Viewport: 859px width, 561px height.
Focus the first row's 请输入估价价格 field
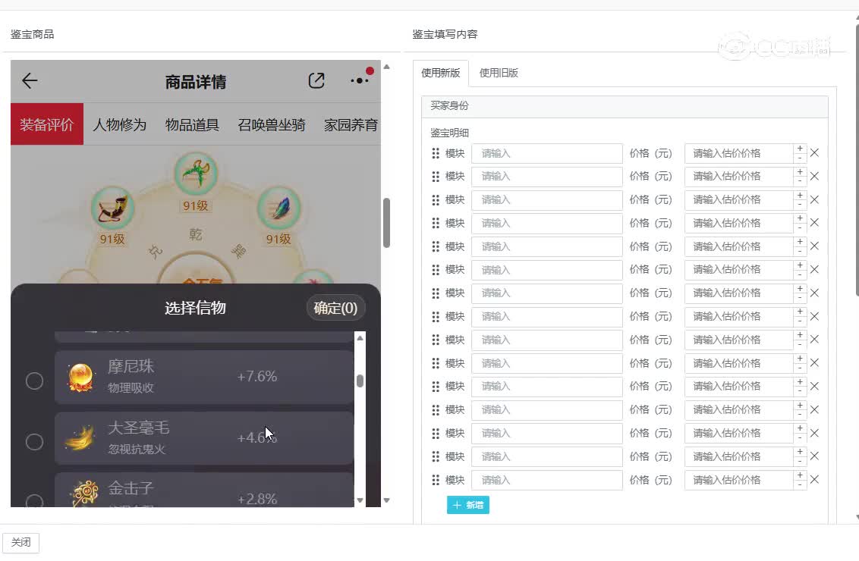[x=739, y=153]
